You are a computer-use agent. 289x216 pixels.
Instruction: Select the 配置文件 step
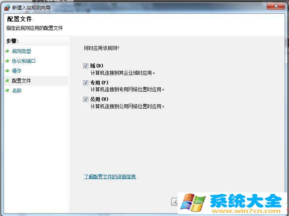click(21, 81)
